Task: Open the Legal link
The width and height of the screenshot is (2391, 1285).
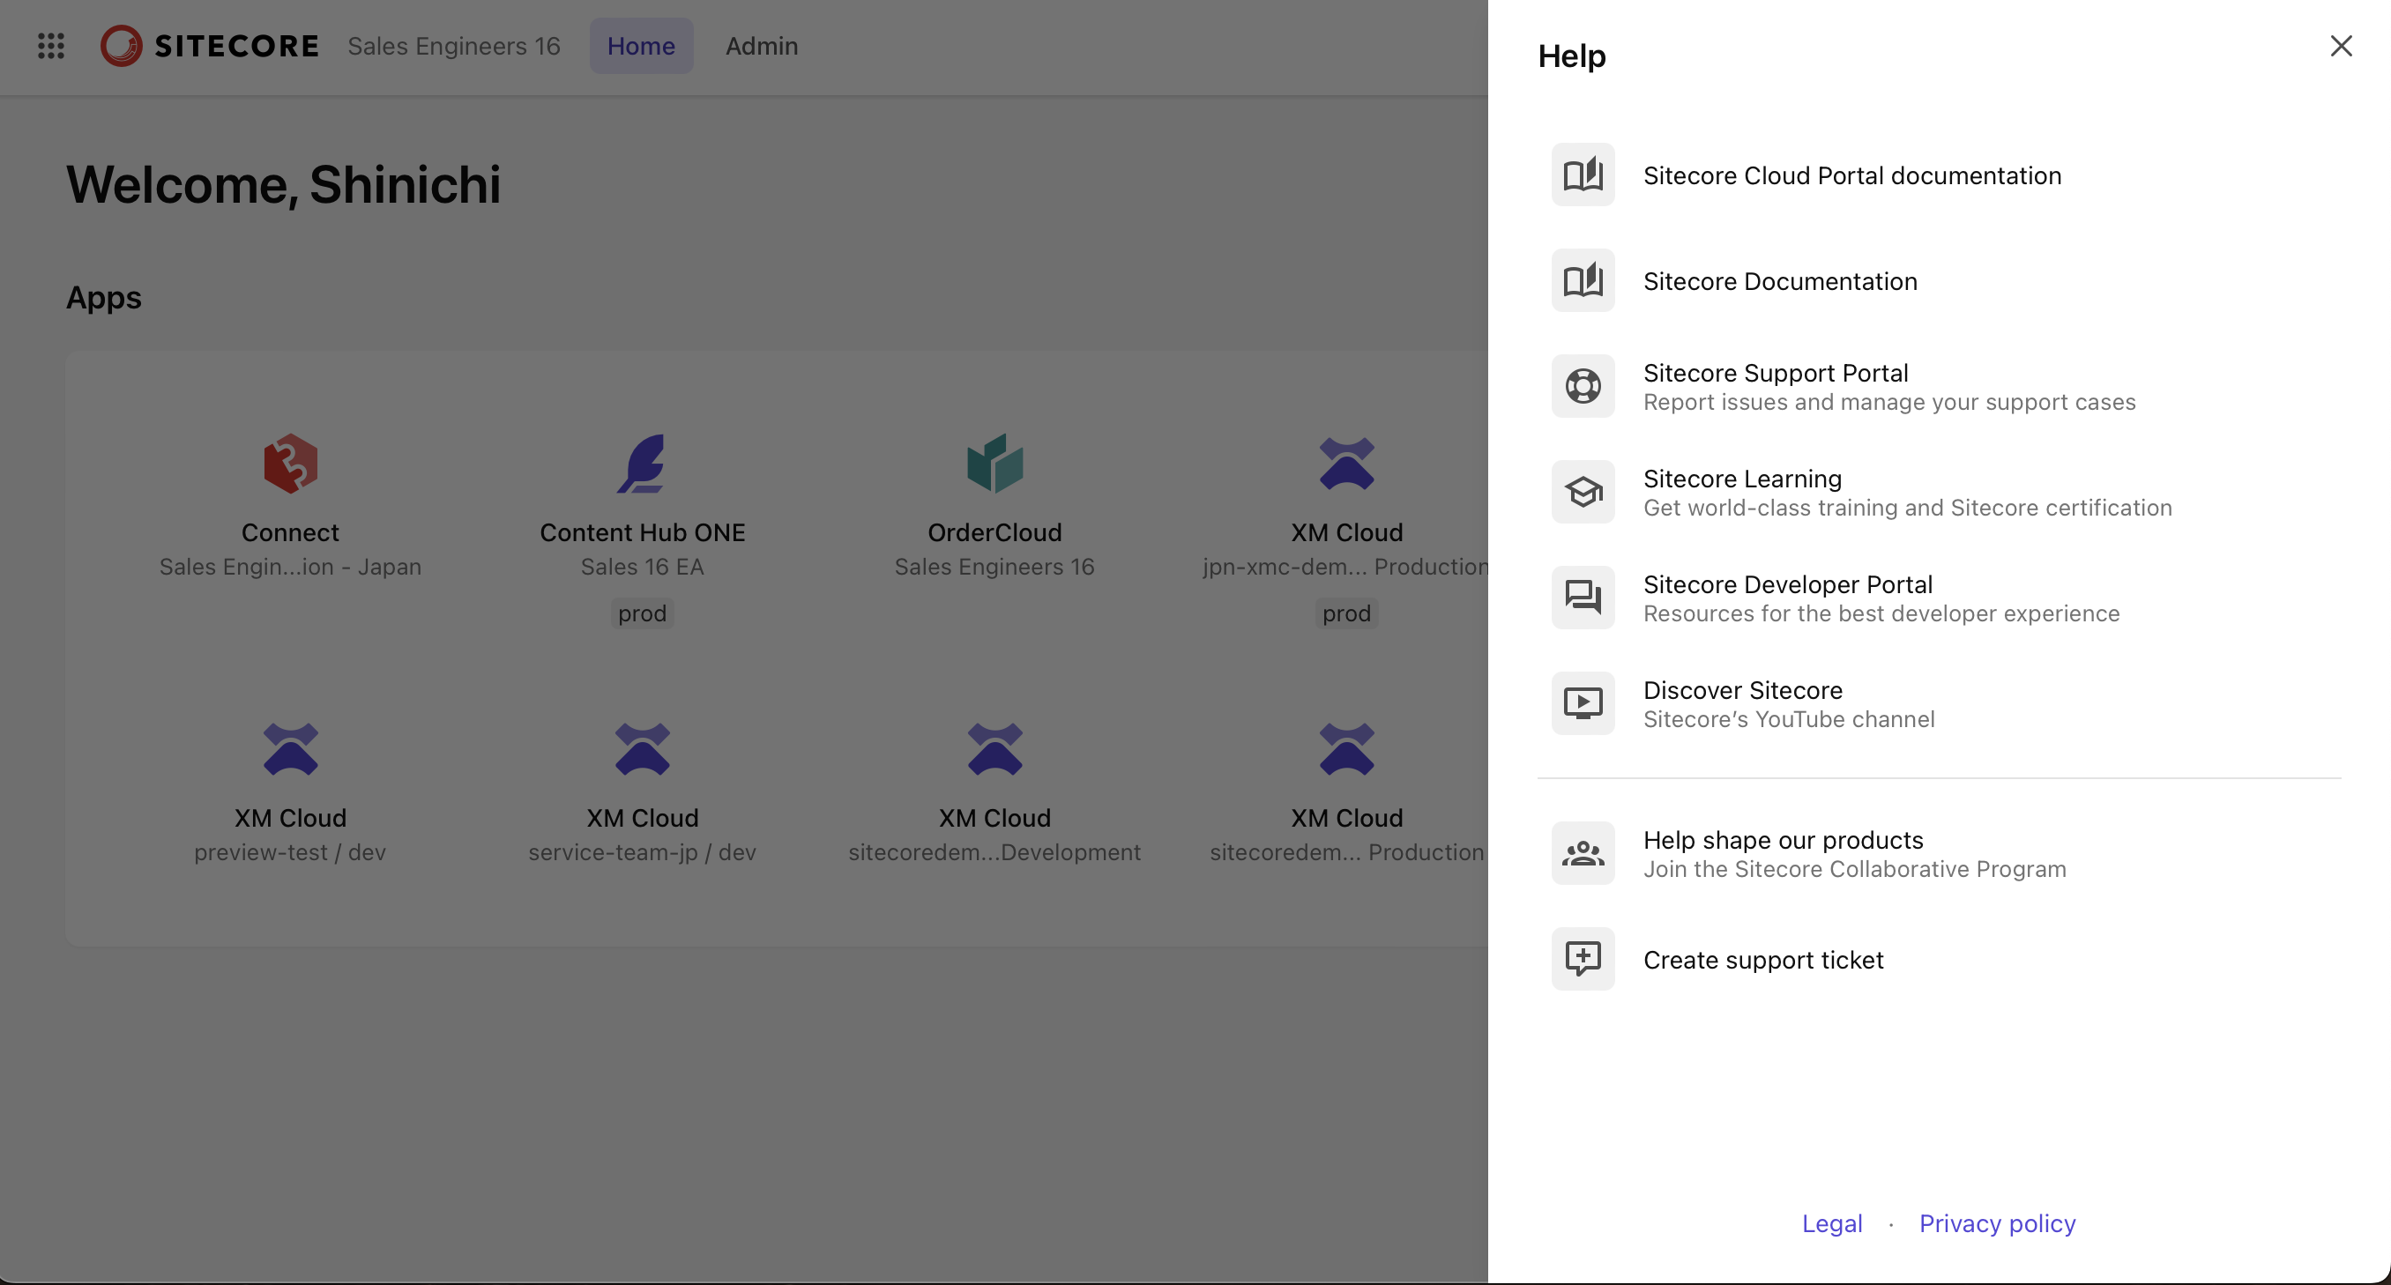Action: click(x=1832, y=1222)
